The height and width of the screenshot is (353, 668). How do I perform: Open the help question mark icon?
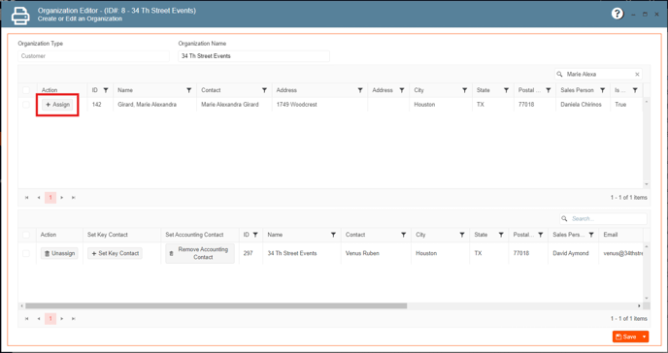point(618,14)
